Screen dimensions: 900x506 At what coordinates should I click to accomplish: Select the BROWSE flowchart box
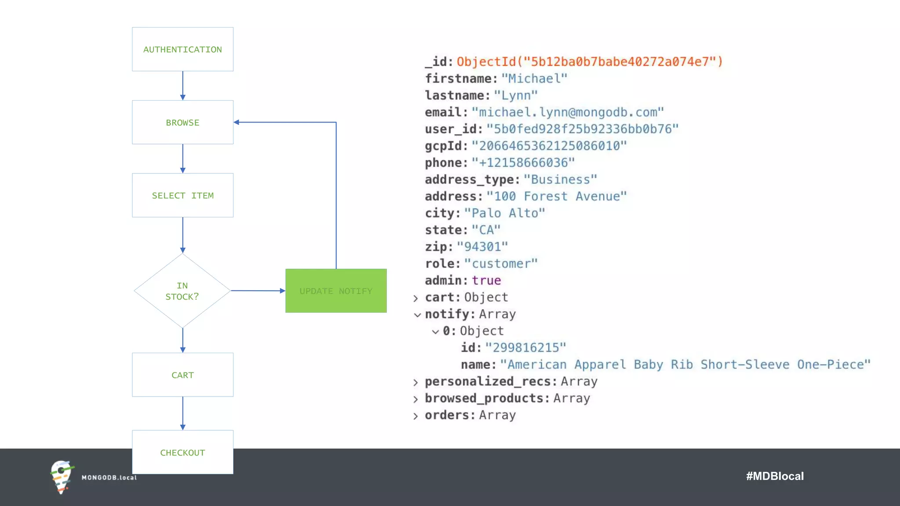point(182,122)
